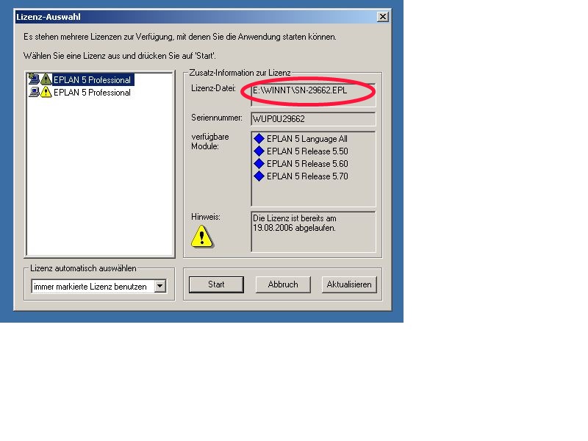Click the 'Lizenz-Datei:' label
The height and width of the screenshot is (441, 588).
(x=213, y=88)
